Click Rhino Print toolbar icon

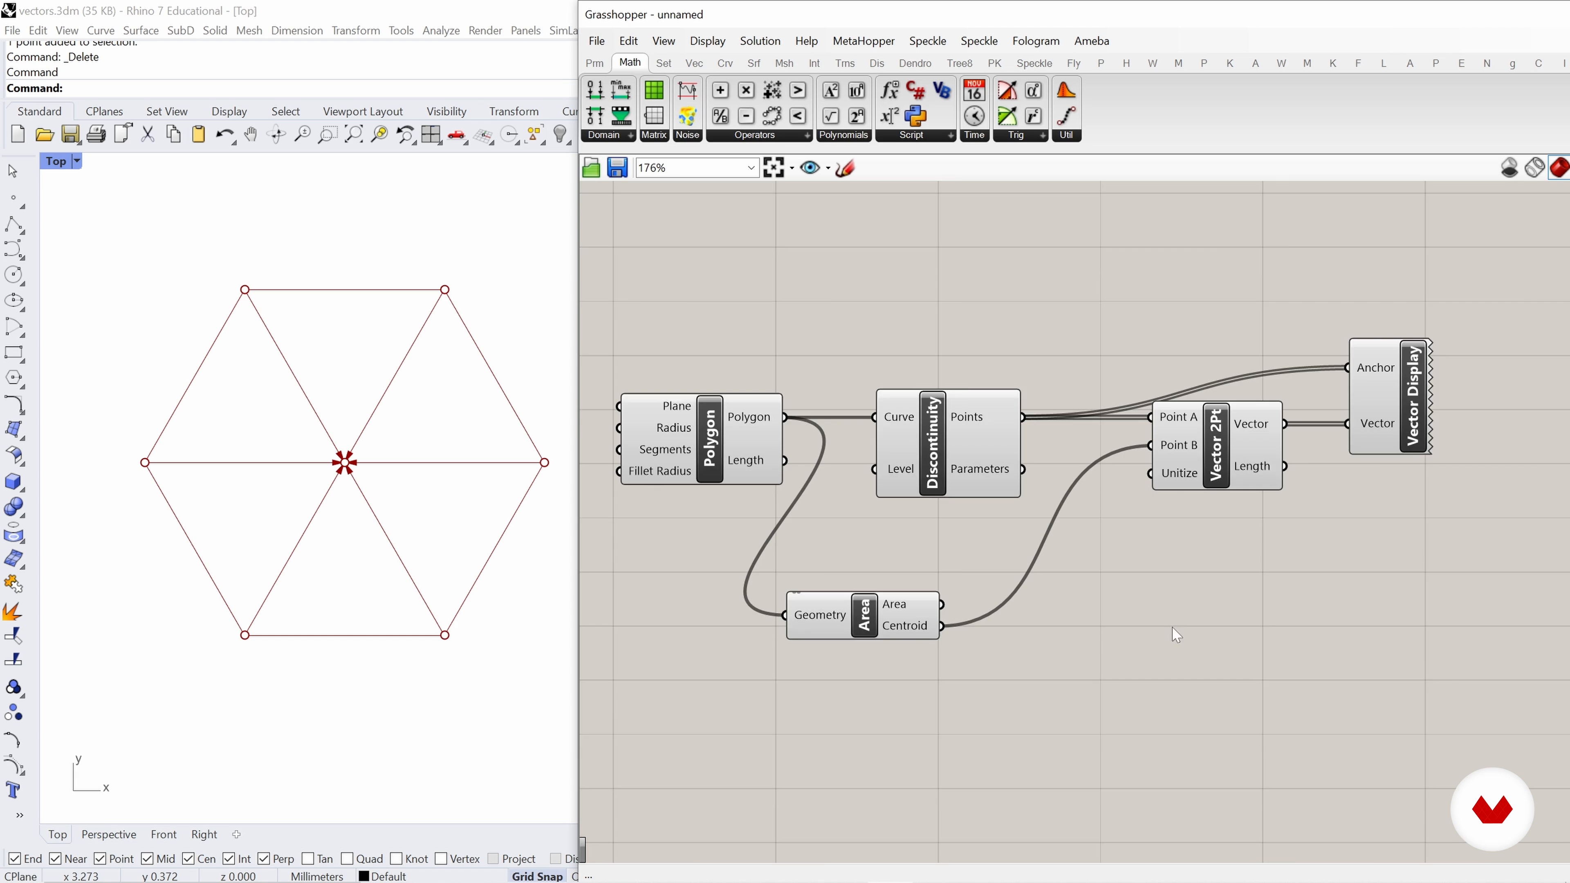pos(96,134)
